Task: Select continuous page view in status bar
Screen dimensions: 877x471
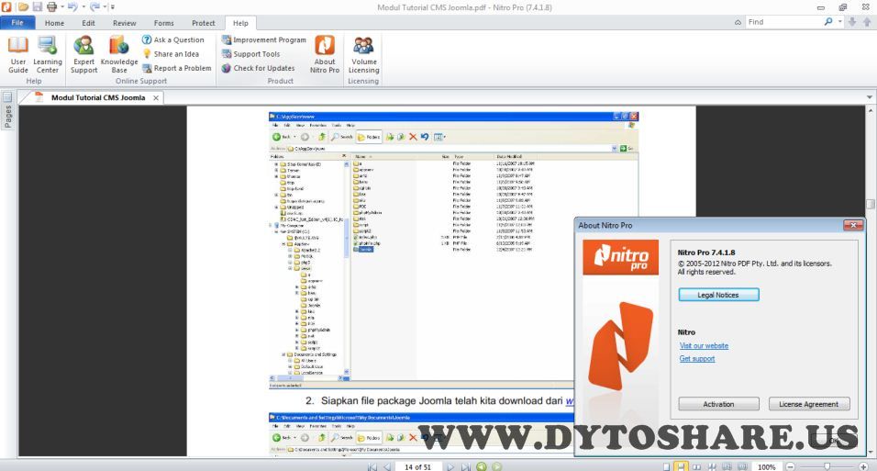Action: point(681,466)
